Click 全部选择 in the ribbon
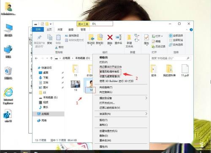Screen dimensions: 211x153 point(176,36)
